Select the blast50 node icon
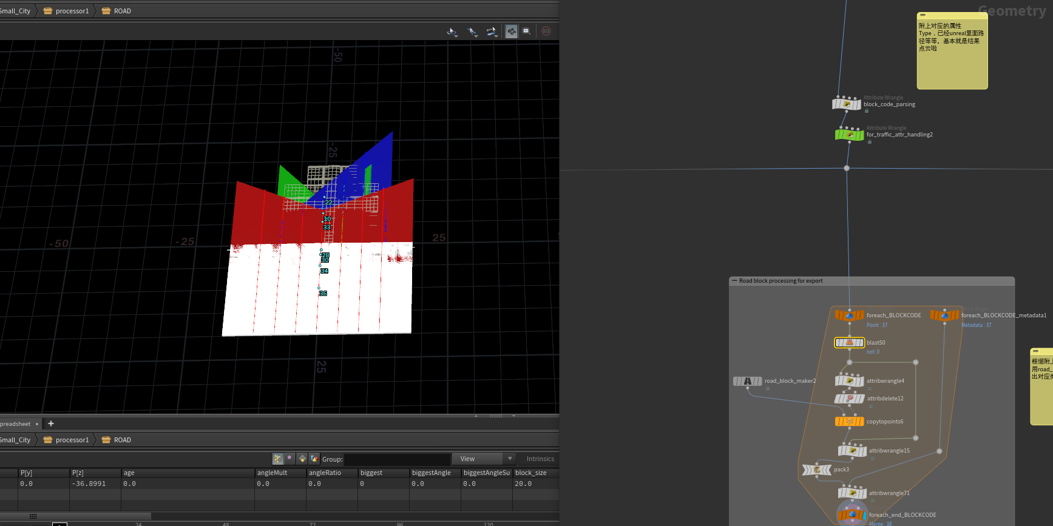 pos(849,343)
